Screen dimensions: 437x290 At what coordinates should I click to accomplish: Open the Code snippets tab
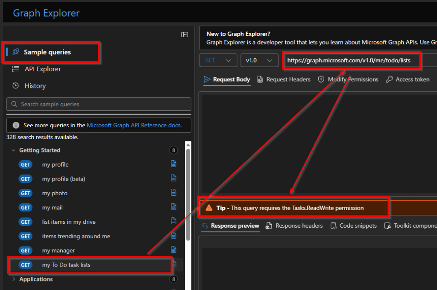(353, 226)
